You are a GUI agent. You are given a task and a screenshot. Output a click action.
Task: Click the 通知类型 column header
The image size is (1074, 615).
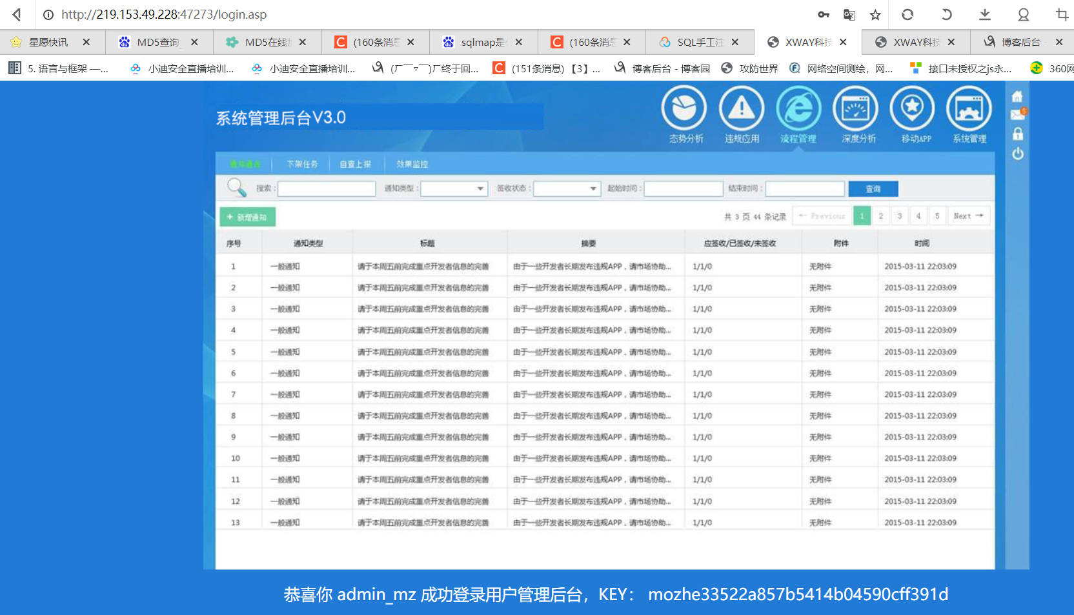pos(308,243)
